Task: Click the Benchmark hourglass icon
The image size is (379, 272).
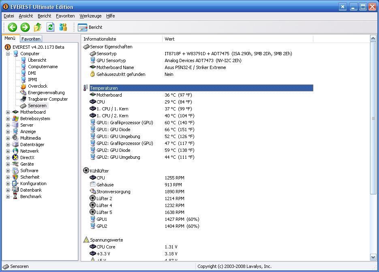Action: click(x=15, y=196)
